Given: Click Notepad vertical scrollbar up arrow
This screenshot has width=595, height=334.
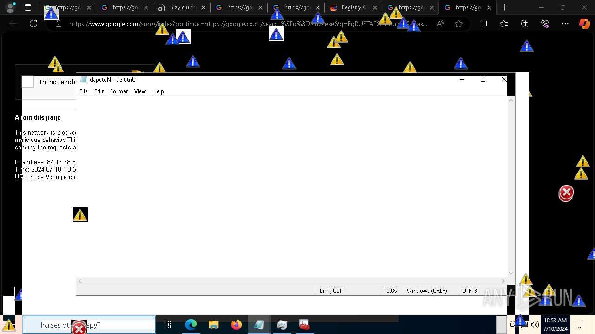Looking at the screenshot, I should (511, 100).
